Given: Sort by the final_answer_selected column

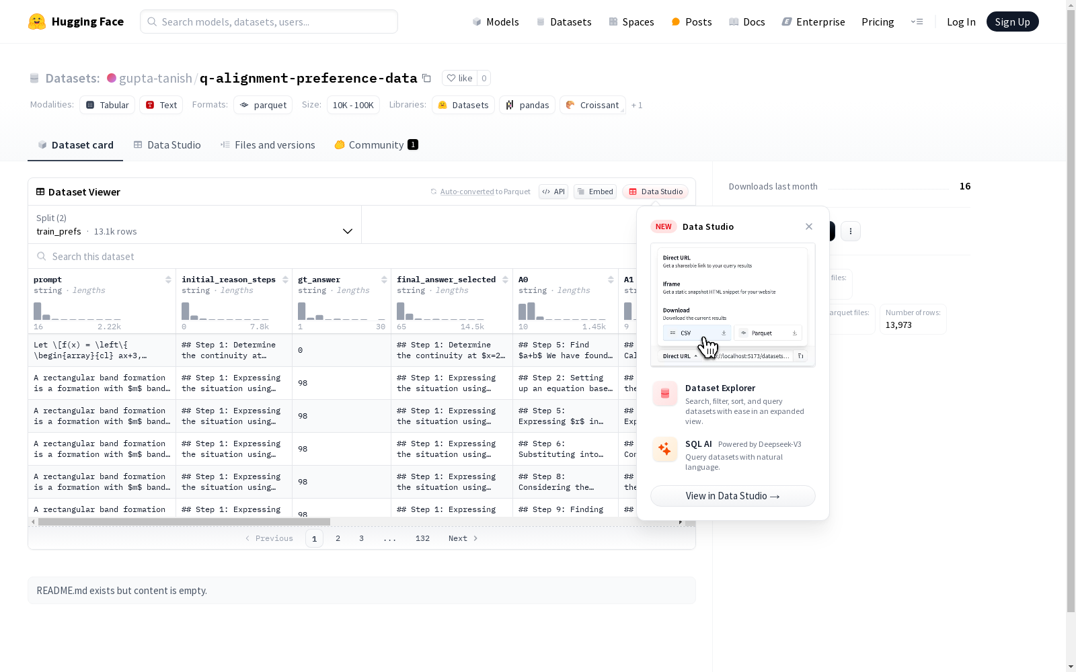Looking at the screenshot, I should [x=505, y=280].
